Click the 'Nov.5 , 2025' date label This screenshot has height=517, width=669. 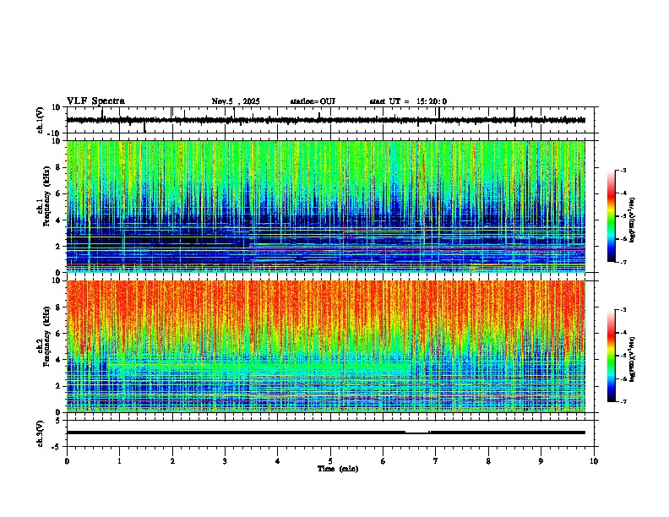(236, 101)
